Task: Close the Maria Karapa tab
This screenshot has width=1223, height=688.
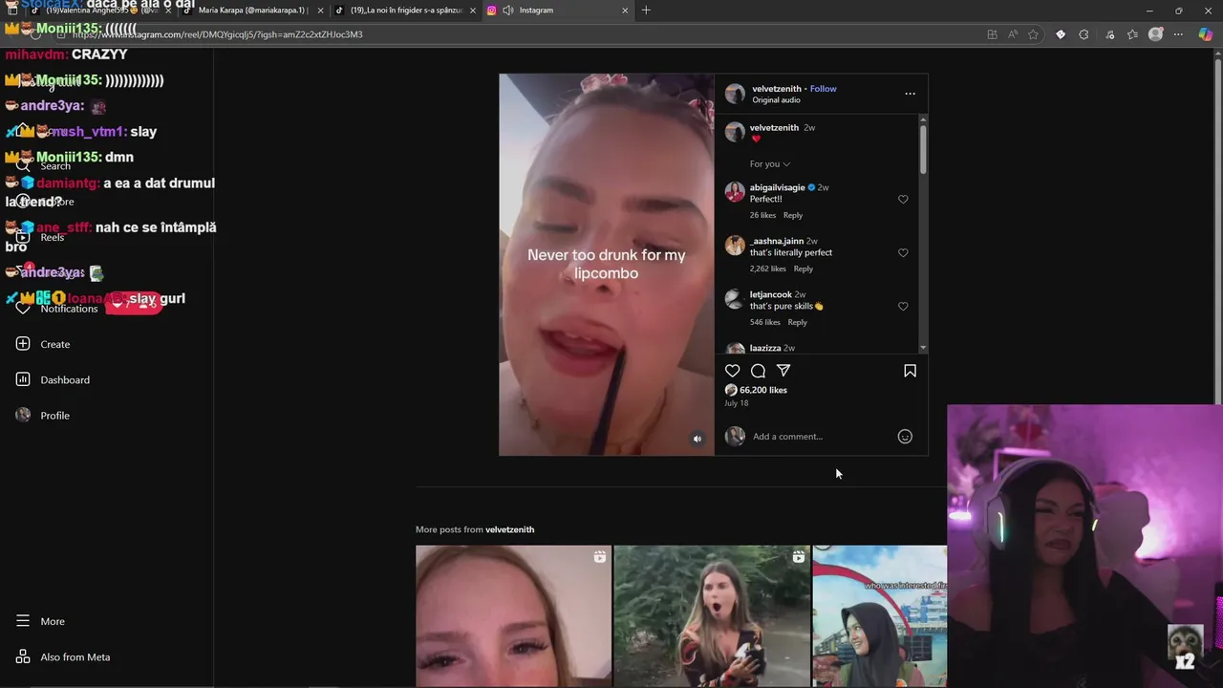Action: (320, 11)
